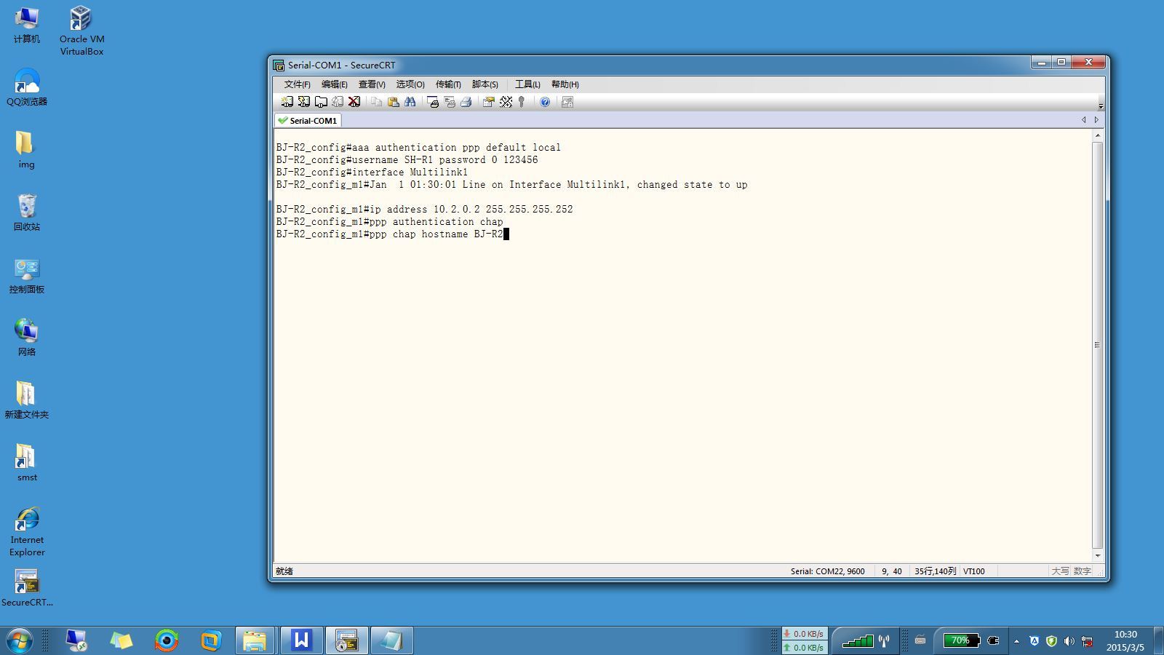1164x655 pixels.
Task: Click the Disconnect icon with red X
Action: point(354,102)
